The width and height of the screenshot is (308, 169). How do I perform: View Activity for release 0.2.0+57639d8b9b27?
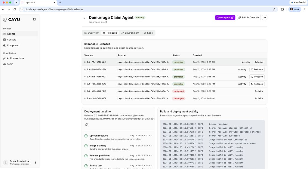click(242, 77)
